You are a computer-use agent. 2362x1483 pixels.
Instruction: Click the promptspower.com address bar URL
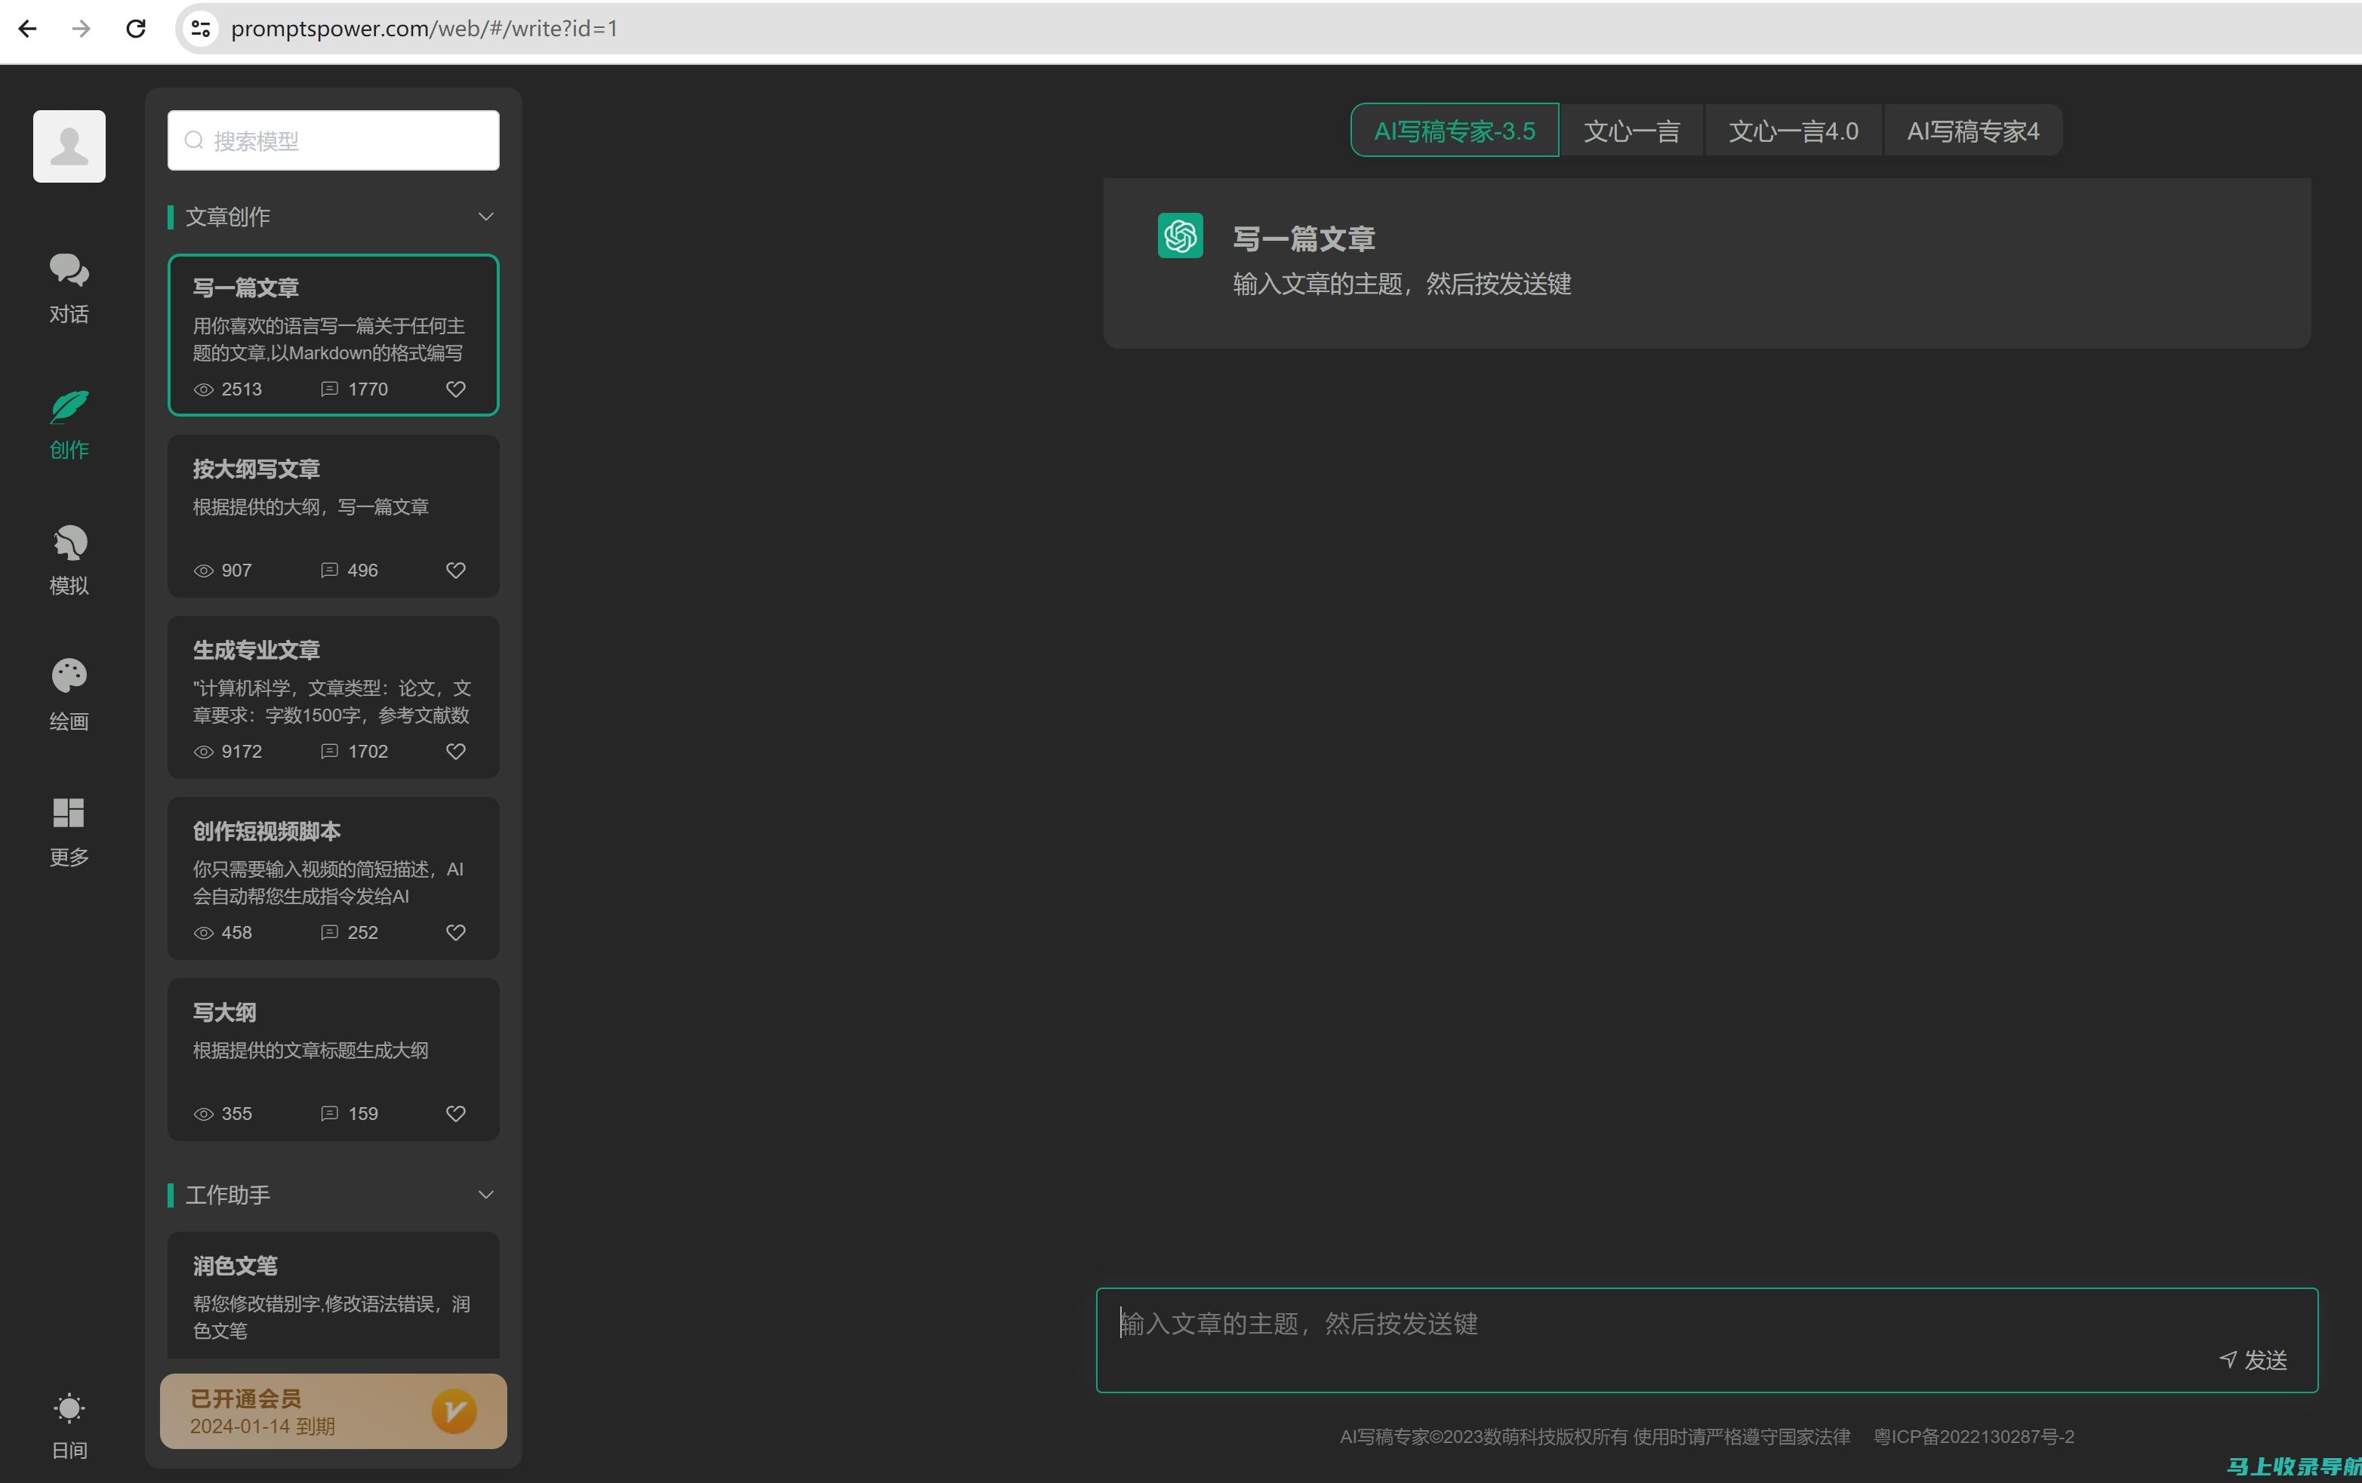point(425,29)
